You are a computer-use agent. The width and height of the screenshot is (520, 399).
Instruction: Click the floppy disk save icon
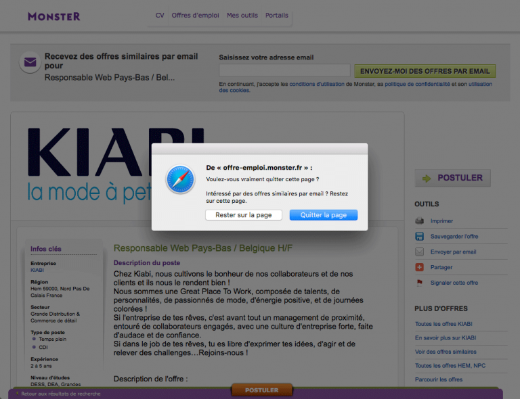point(420,237)
